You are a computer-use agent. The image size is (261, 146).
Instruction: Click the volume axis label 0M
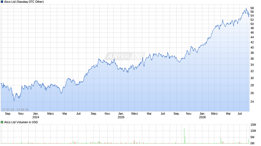click(x=252, y=143)
